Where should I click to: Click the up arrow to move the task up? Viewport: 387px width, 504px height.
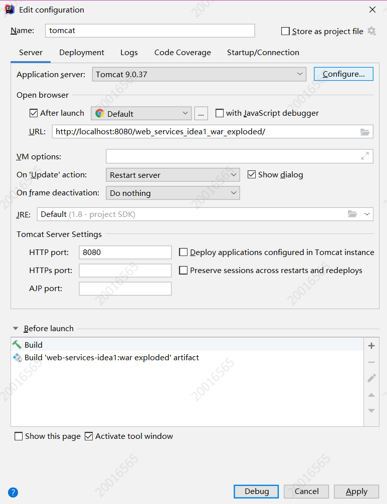pyautogui.click(x=371, y=395)
